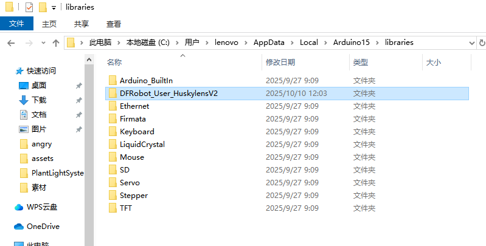Click the Back navigation arrow

tap(11, 43)
